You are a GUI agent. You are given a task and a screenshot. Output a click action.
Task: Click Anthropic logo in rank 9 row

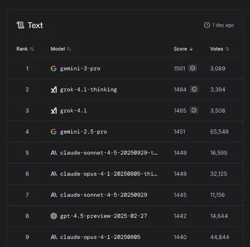(x=54, y=237)
